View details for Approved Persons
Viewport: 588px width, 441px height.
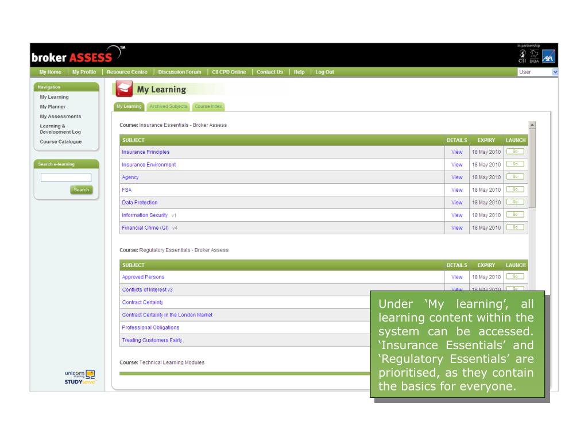coord(457,277)
